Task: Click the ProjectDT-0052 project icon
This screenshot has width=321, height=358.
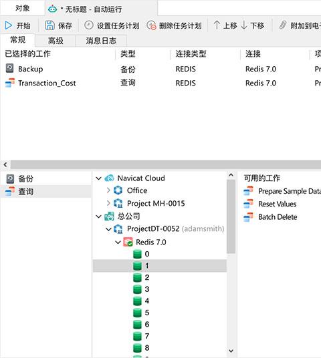Action: 118,229
